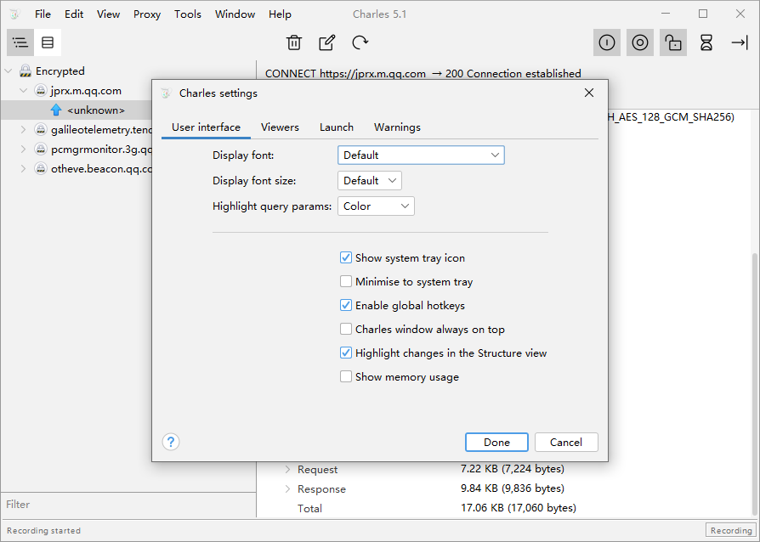Click the trash can clear session icon

point(293,42)
